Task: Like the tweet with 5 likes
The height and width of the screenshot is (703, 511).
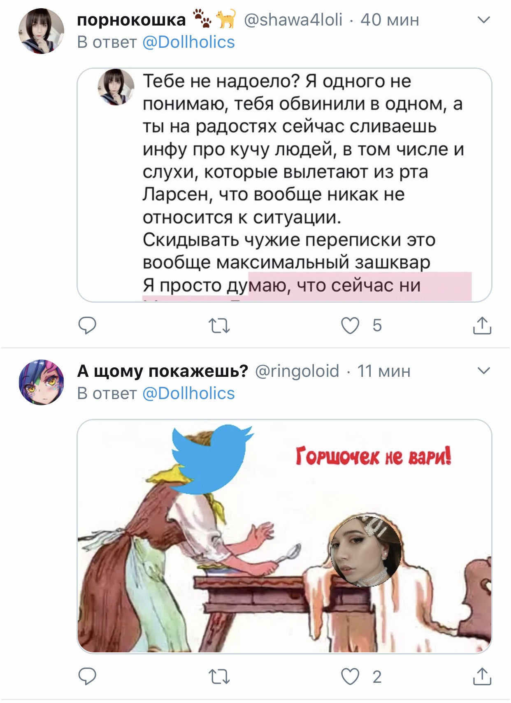Action: coord(350,326)
